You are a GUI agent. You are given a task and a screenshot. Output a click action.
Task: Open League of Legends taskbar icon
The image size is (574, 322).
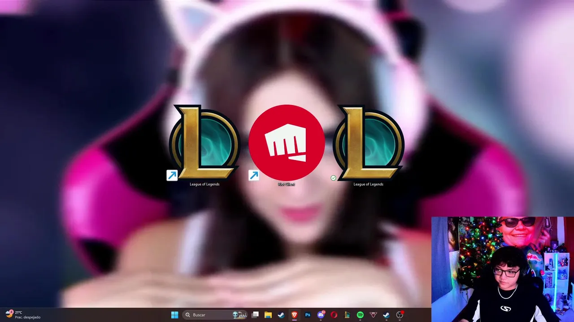coord(347,315)
